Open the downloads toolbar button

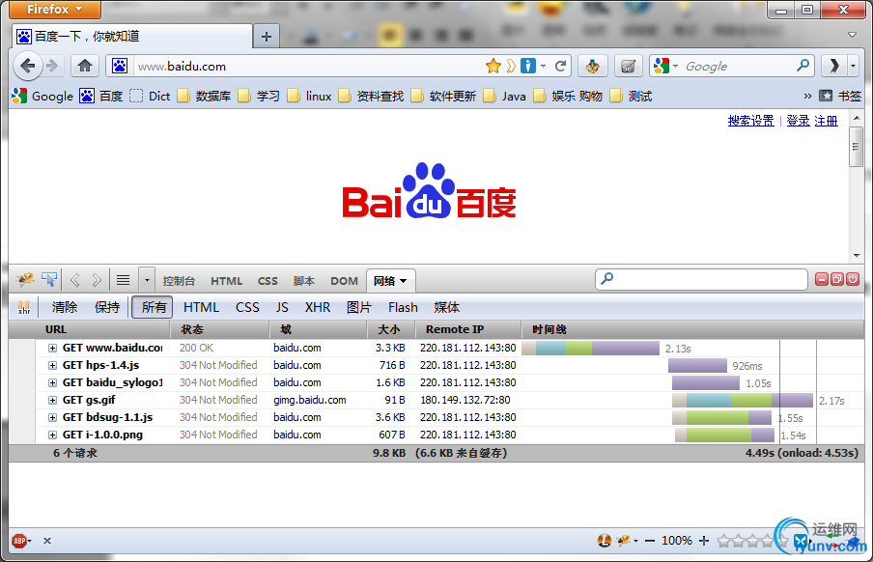[592, 67]
